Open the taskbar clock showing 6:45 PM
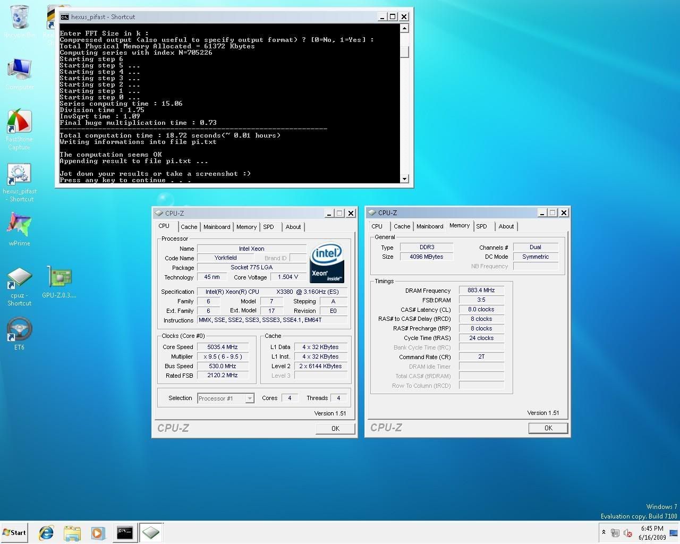Image resolution: width=680 pixels, height=544 pixels. click(652, 533)
